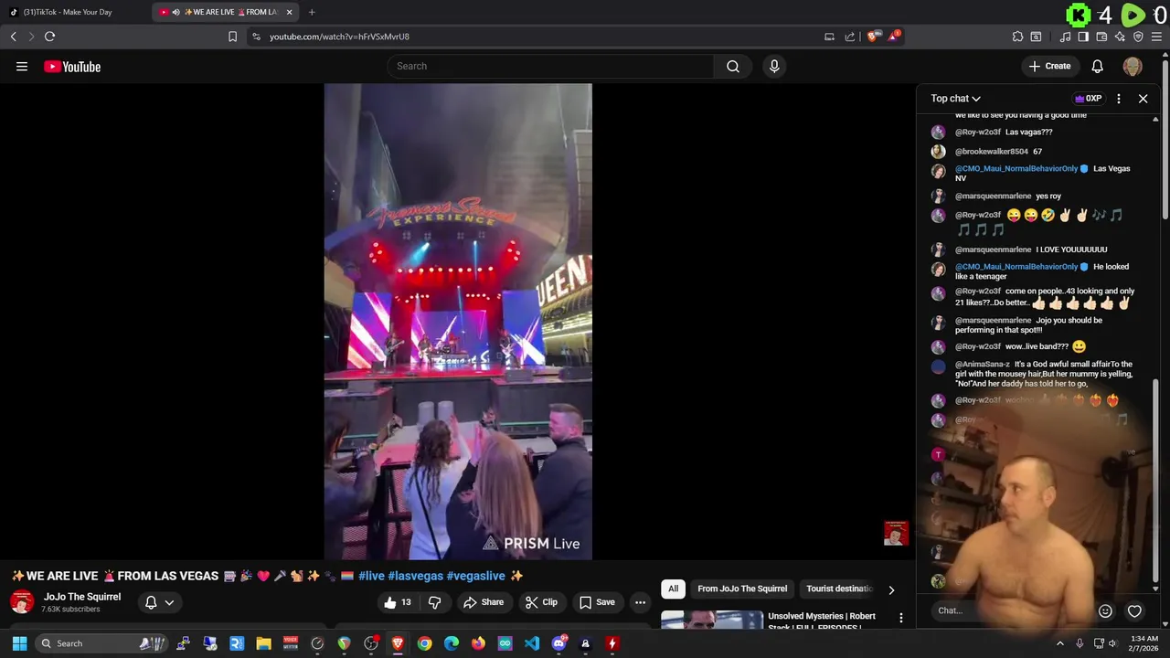Open JoJo The Squirrel channel avatar
The height and width of the screenshot is (658, 1170).
(22, 602)
